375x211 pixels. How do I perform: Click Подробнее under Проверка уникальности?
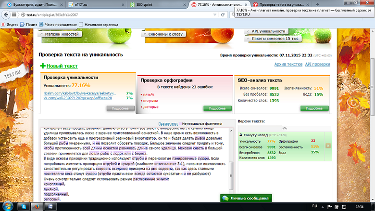[x=120, y=108]
